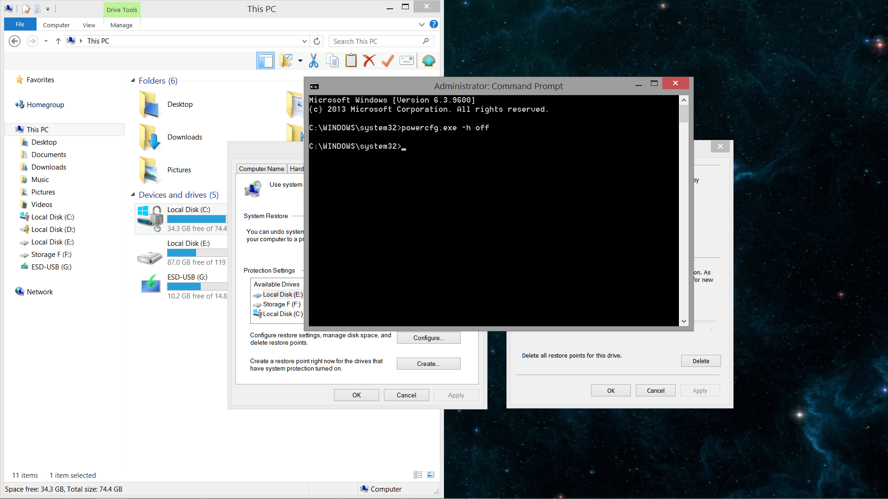
Task: Expand the address bar history dropdown
Action: coord(304,41)
